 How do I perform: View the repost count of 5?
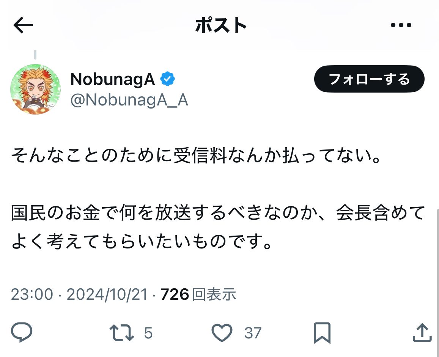click(148, 333)
